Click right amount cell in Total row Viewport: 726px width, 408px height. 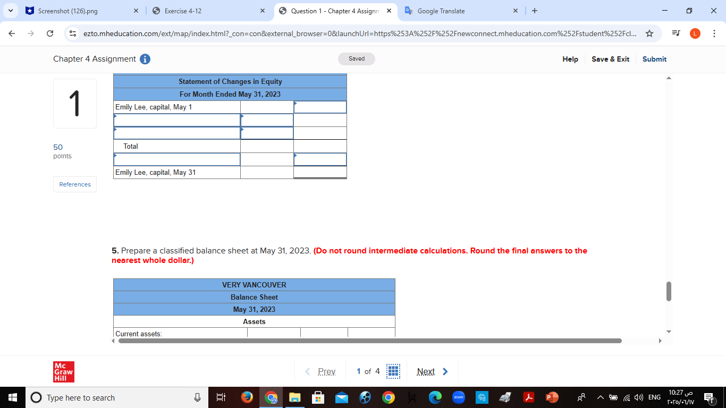point(320,146)
